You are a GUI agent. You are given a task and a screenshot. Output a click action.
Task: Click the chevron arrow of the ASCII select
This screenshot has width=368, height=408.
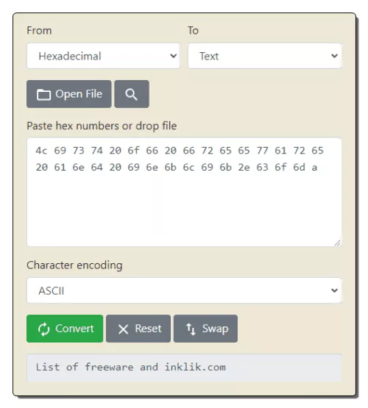334,290
